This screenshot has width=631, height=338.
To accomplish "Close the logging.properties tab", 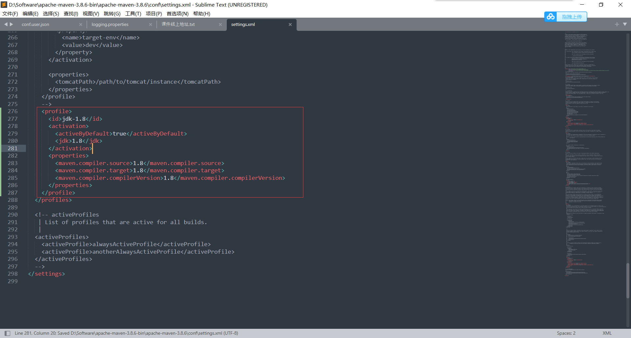I will (x=151, y=25).
